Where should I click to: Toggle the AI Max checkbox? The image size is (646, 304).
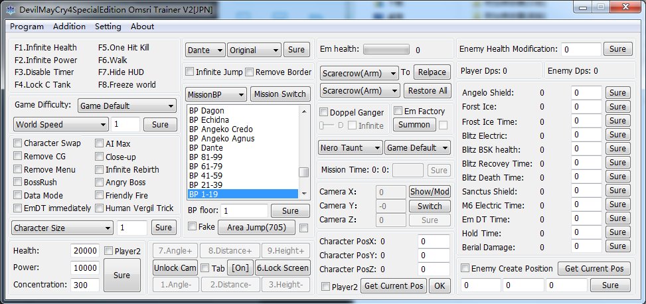[100, 143]
